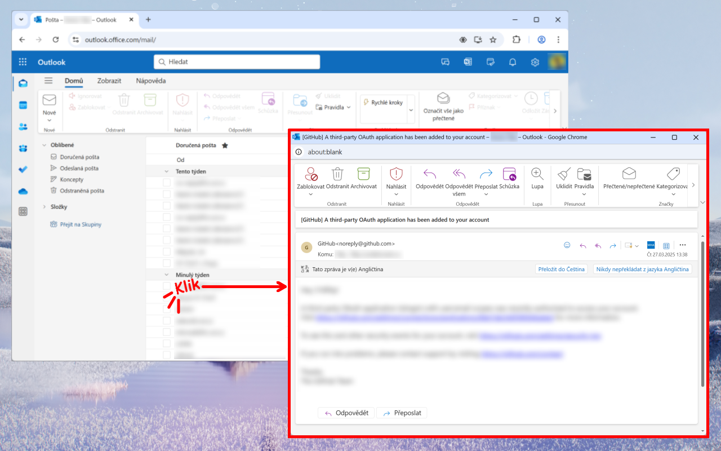Click Odstranit trash icon in the message window
The width and height of the screenshot is (721, 451).
coord(337,174)
